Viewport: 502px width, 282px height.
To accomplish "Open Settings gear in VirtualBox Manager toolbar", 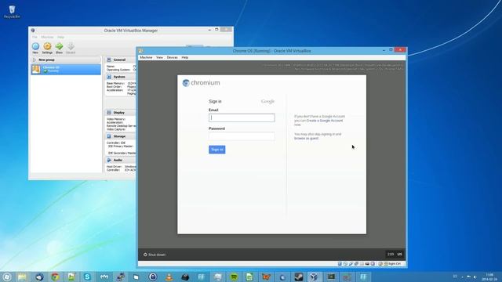I will [x=47, y=46].
